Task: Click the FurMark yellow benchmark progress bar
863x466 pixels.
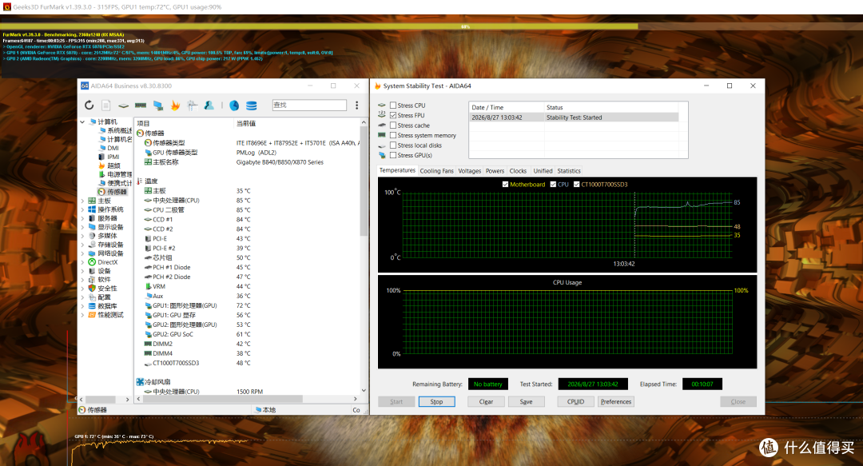Action: click(319, 26)
